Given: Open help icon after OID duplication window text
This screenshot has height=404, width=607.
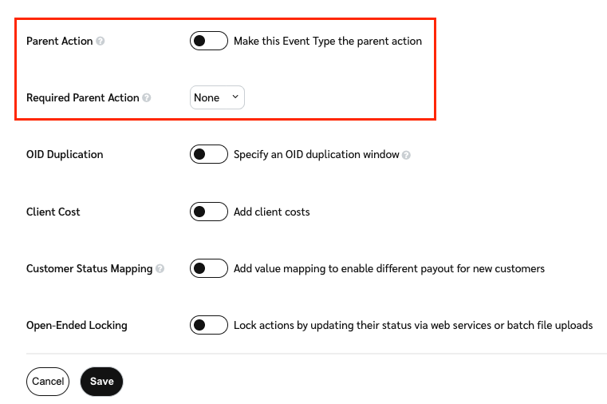Looking at the screenshot, I should pos(407,155).
